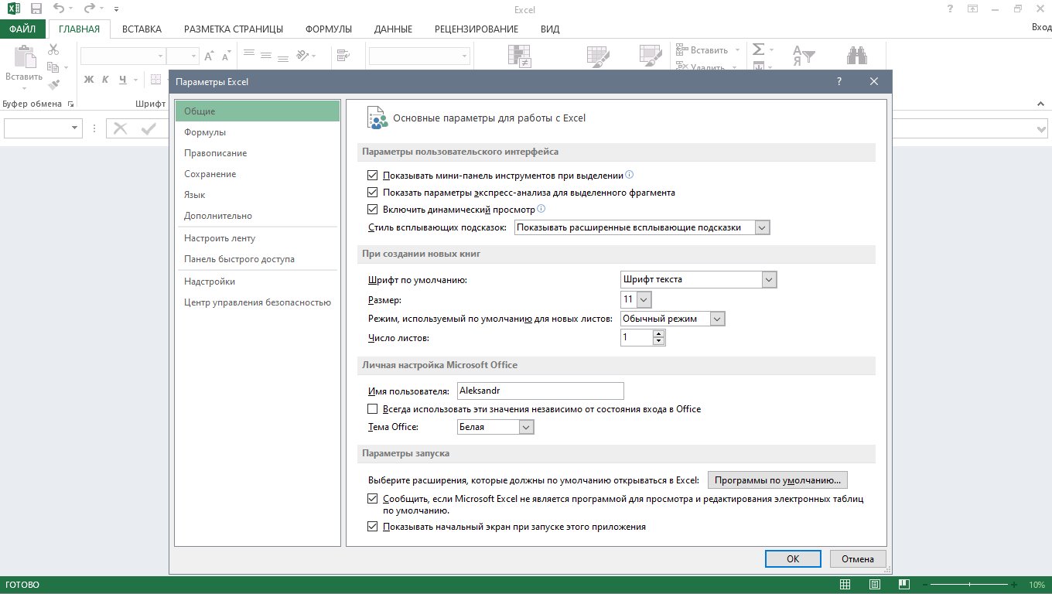Image resolution: width=1052 pixels, height=594 pixels.
Task: Uncheck 'Показывать мини-панель инструментов при выделении'
Action: [x=372, y=176]
